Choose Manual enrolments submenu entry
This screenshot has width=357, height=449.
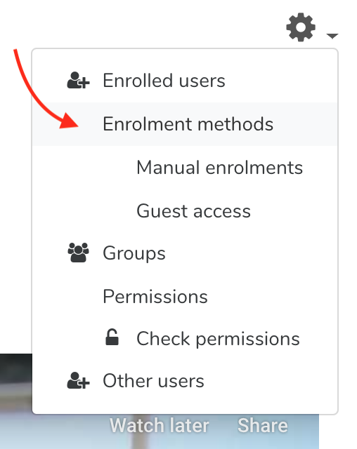220,168
